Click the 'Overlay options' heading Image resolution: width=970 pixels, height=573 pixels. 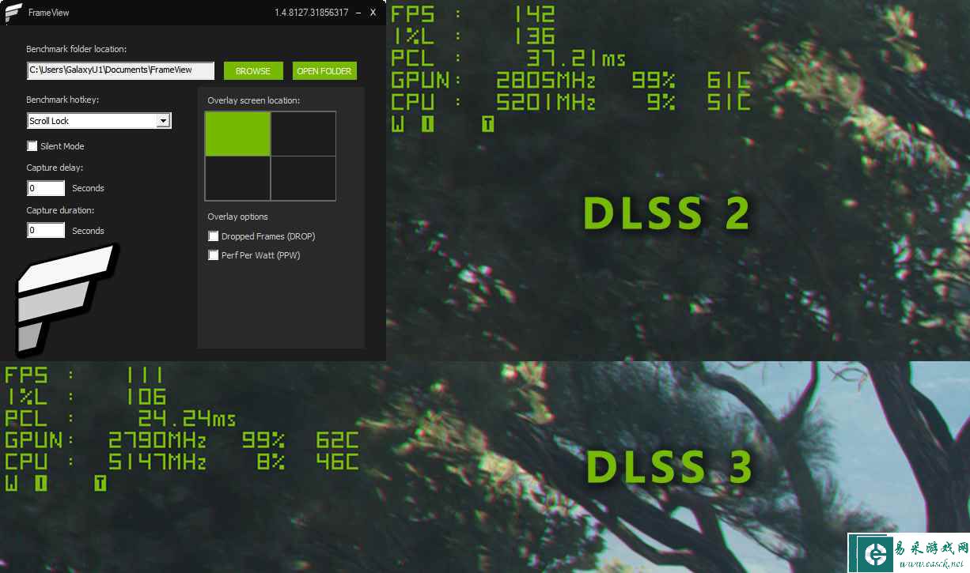tap(237, 217)
